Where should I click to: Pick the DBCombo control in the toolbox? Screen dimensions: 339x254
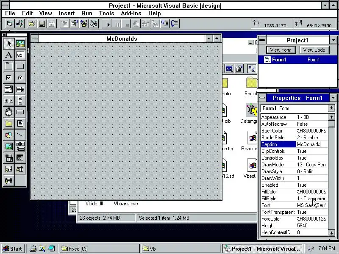point(20,169)
